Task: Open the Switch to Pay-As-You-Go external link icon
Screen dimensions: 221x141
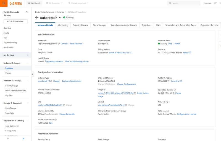Action: pos(130,52)
